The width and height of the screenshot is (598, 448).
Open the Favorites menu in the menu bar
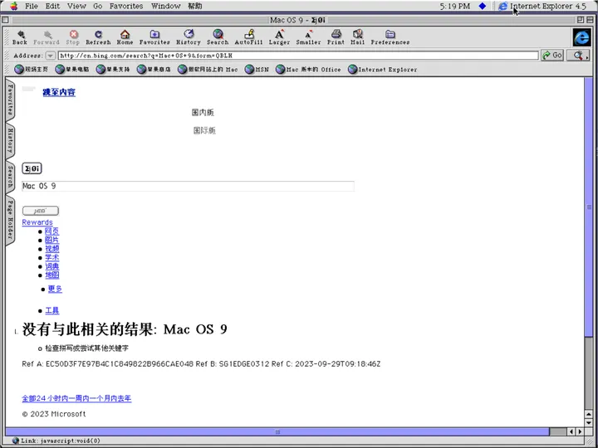[126, 6]
